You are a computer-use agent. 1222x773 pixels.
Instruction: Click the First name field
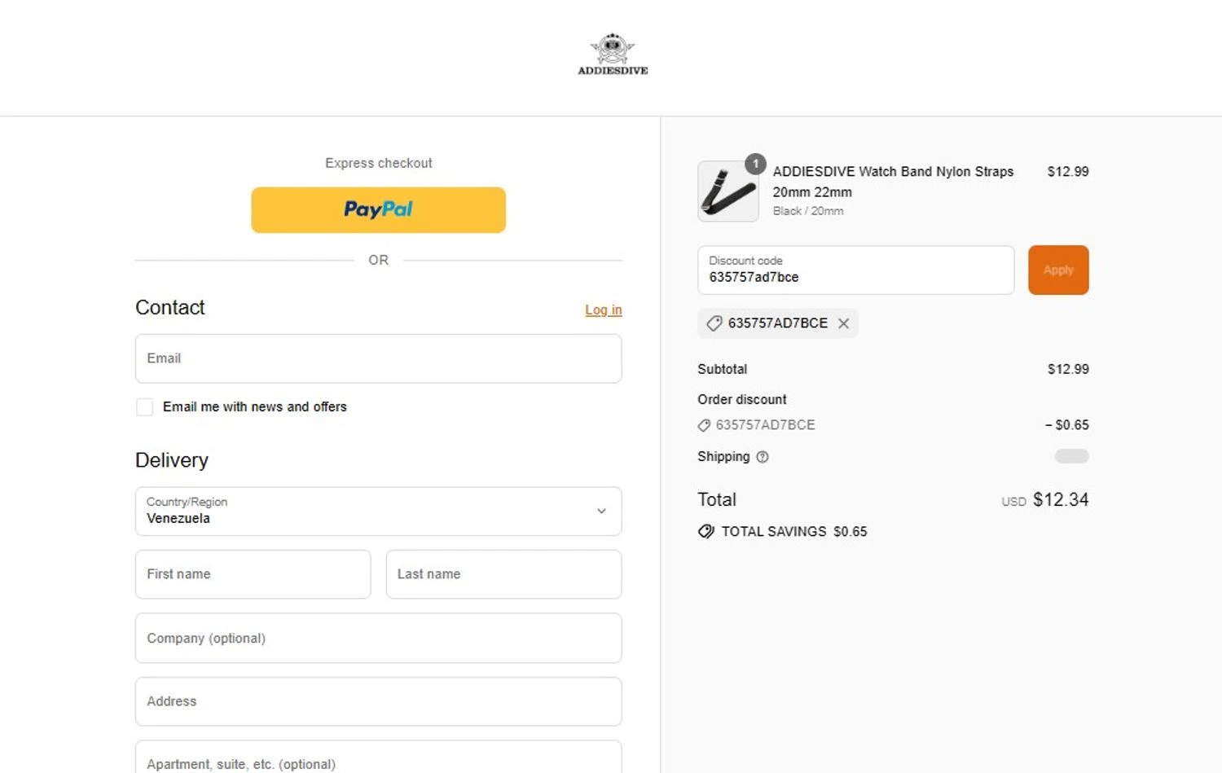point(253,574)
